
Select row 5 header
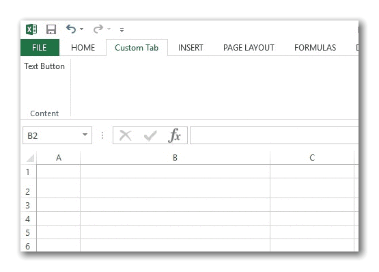pos(28,232)
